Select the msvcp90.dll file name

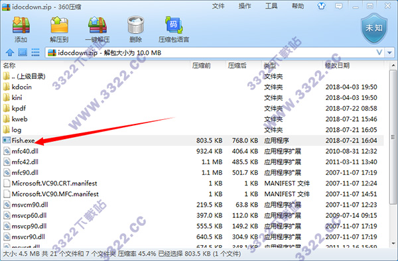[x=29, y=227]
